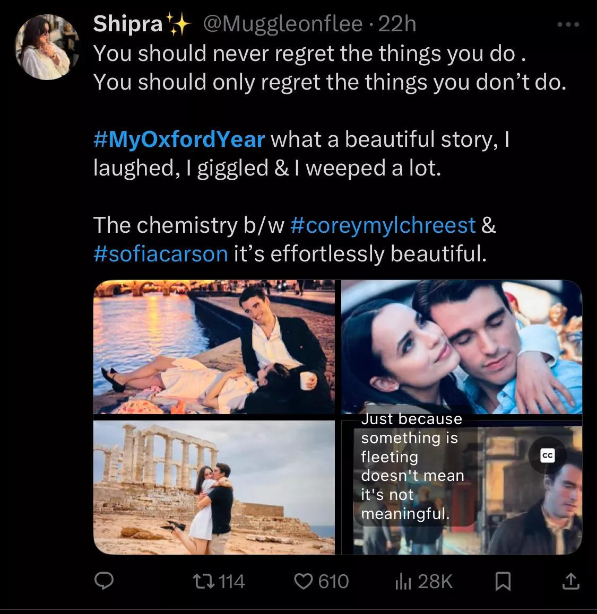Viewport: 597px width, 614px height.
Task: Open the #coreymylchreest hashtag
Action: pyautogui.click(x=383, y=225)
